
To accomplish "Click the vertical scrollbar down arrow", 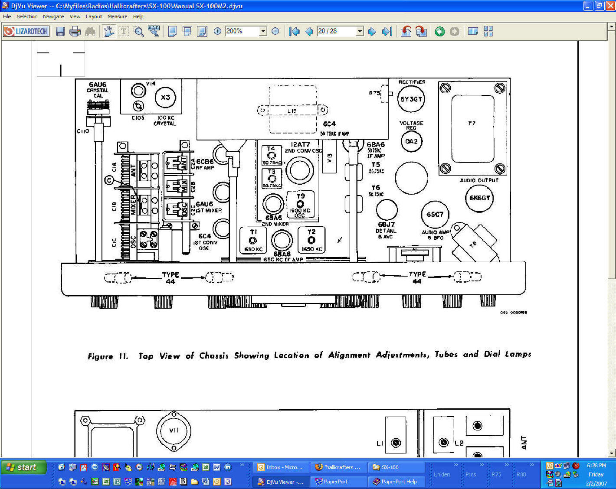I will point(612,453).
